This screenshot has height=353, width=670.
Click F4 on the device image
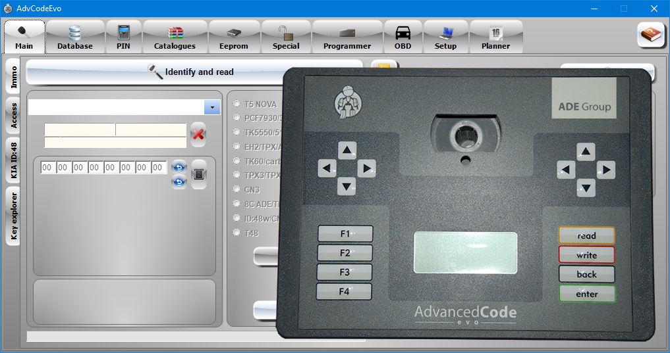click(344, 292)
